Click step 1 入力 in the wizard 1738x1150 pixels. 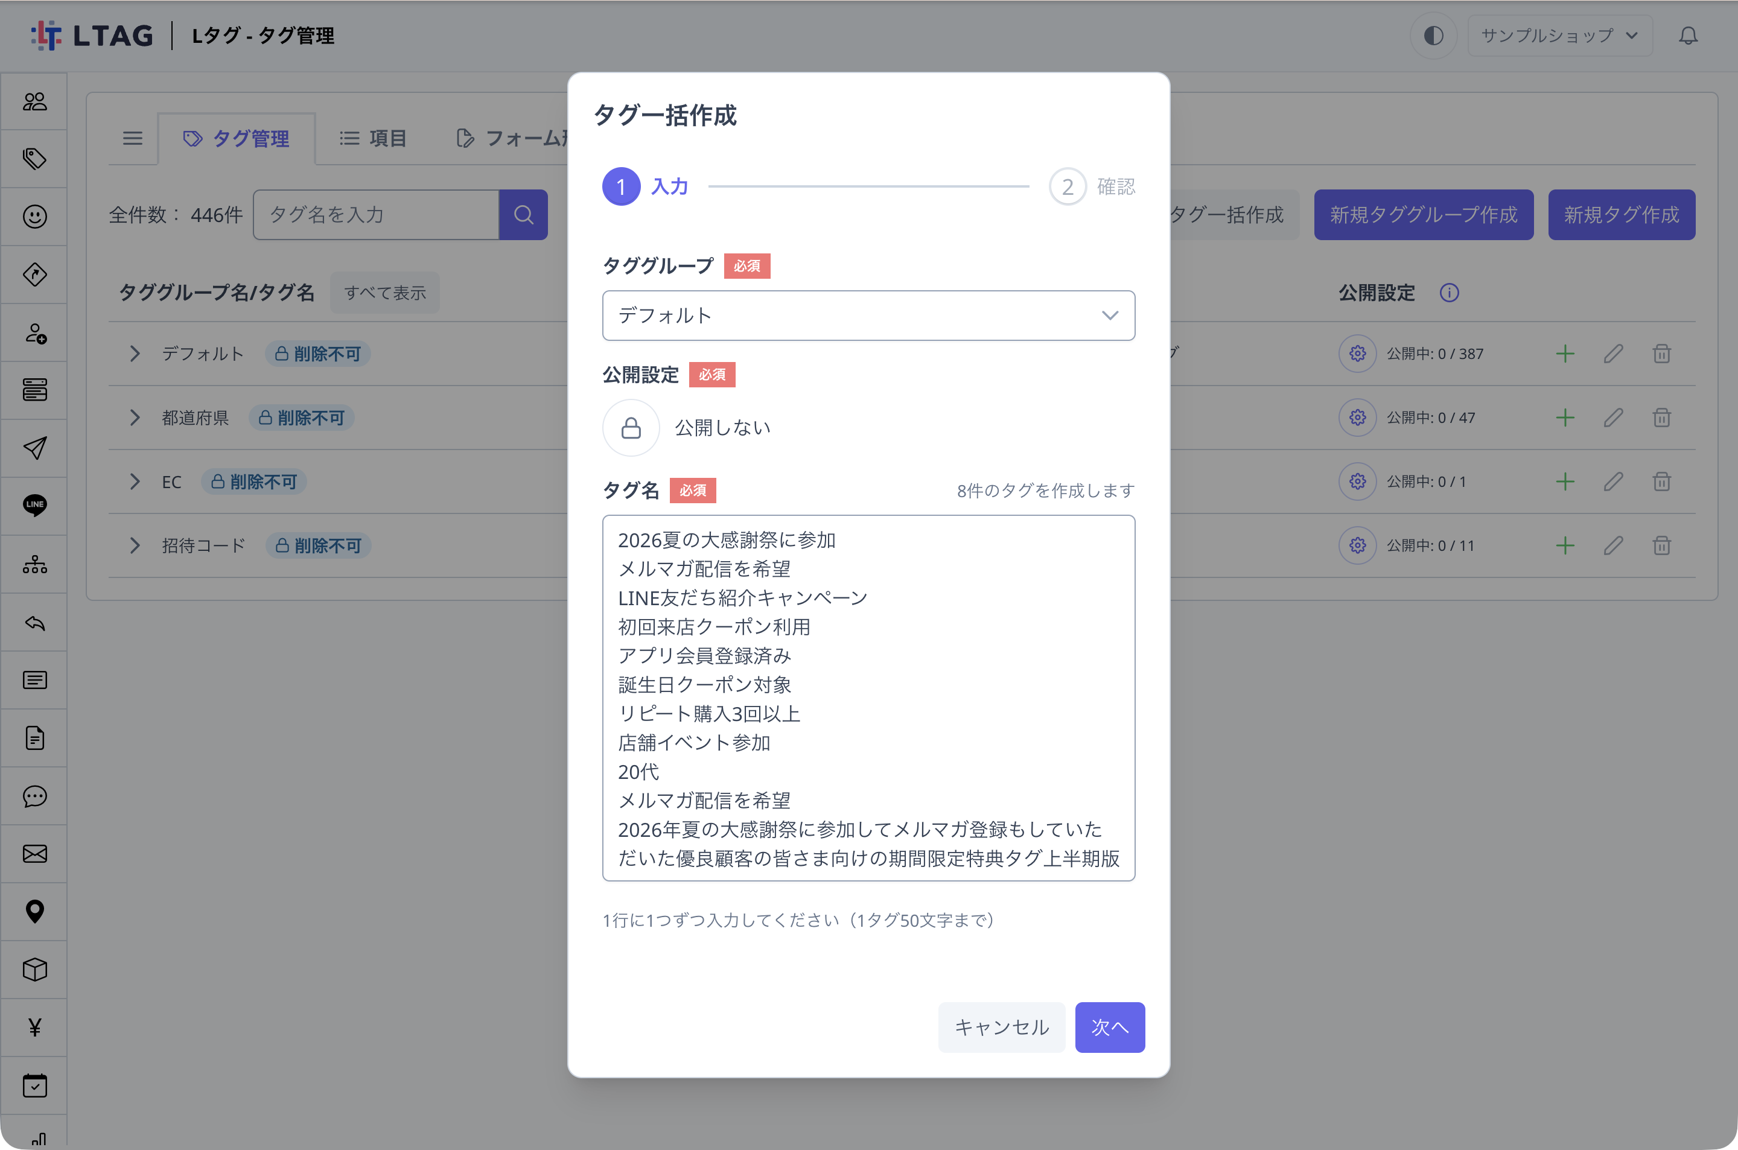[x=645, y=186]
